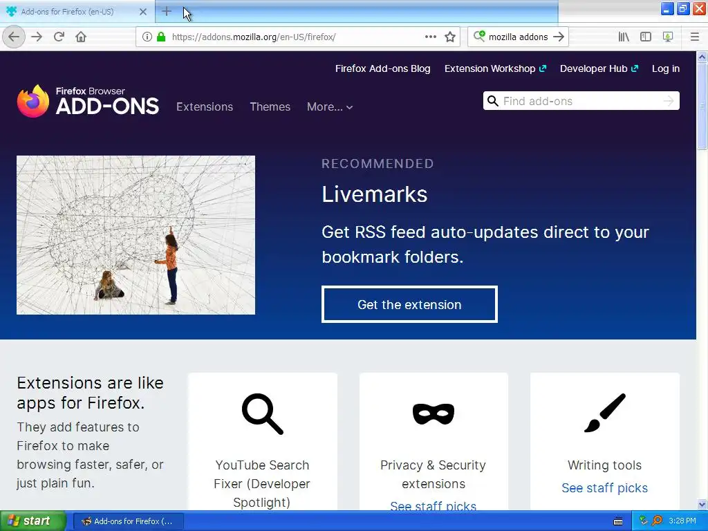
Task: Open the Windows start menu
Action: pos(33,521)
